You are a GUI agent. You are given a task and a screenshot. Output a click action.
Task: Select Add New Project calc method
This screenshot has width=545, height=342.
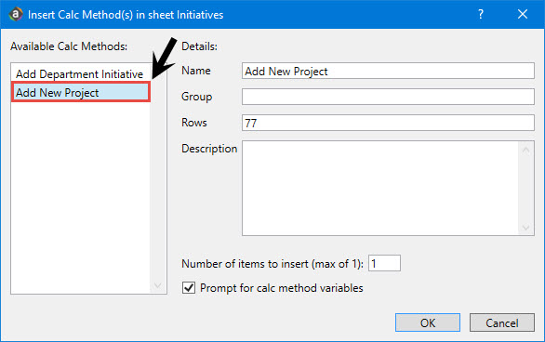[81, 92]
